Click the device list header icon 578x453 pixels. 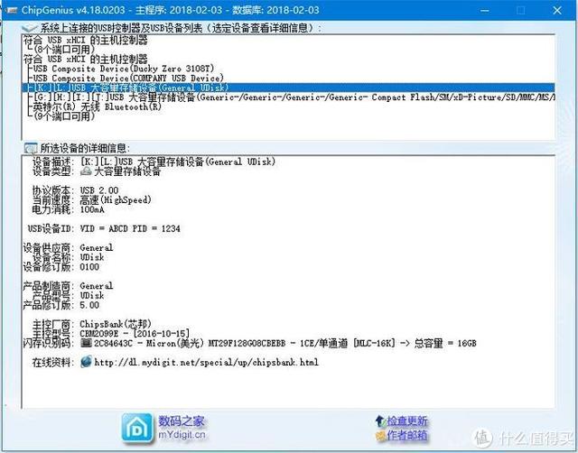[x=29, y=28]
